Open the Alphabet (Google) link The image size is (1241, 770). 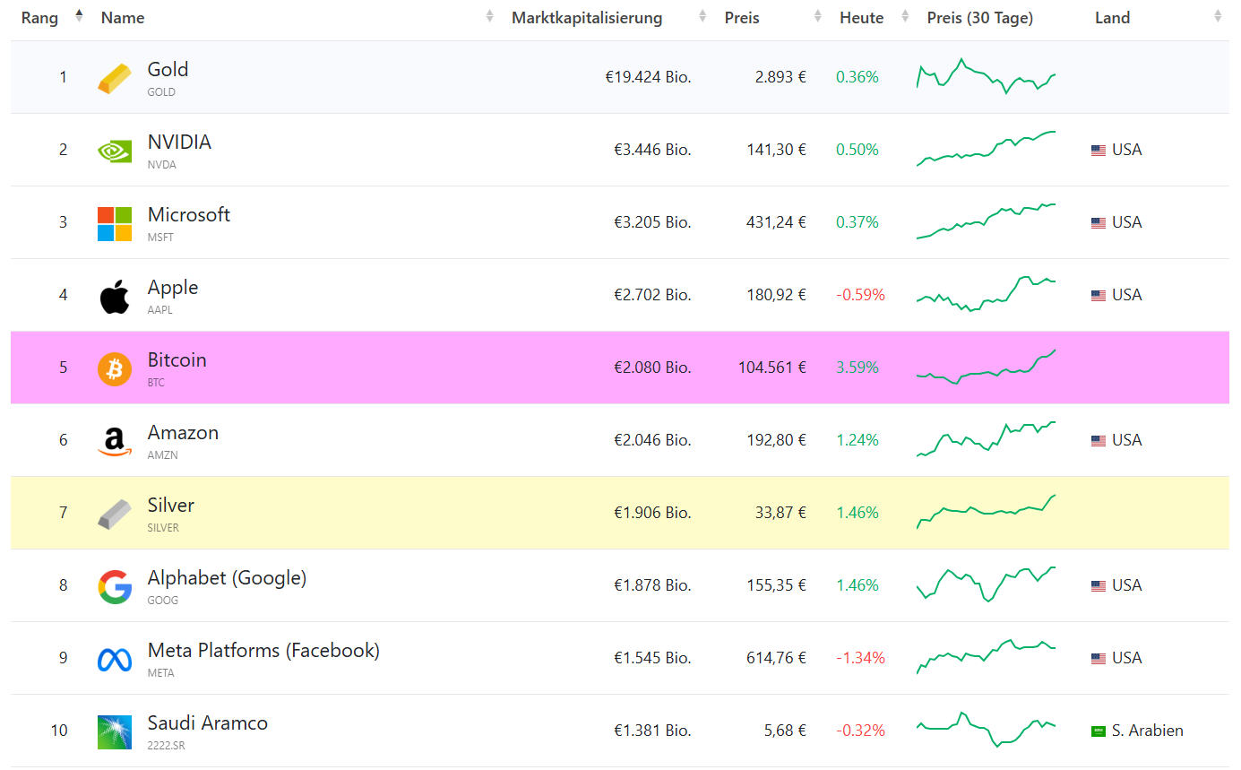tap(227, 578)
